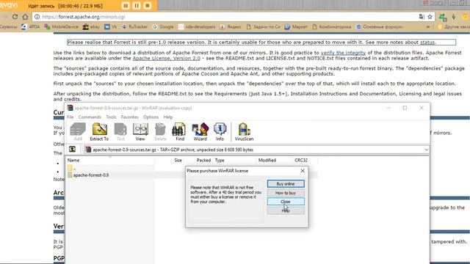
Task: Open the Favorites menu in WinRAR
Action: pos(129,117)
